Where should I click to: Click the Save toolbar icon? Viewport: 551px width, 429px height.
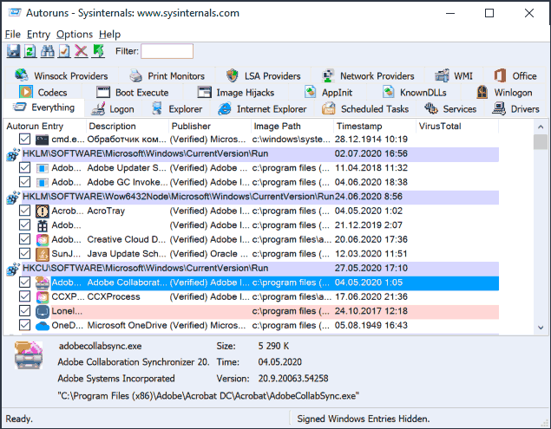(x=13, y=51)
